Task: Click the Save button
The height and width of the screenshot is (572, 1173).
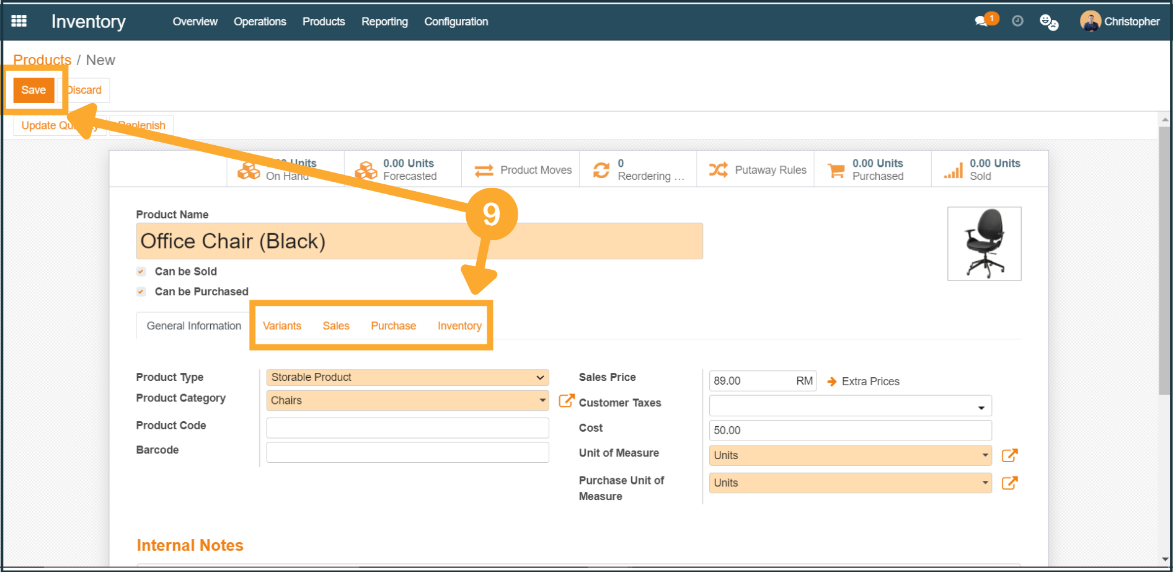Action: (33, 90)
